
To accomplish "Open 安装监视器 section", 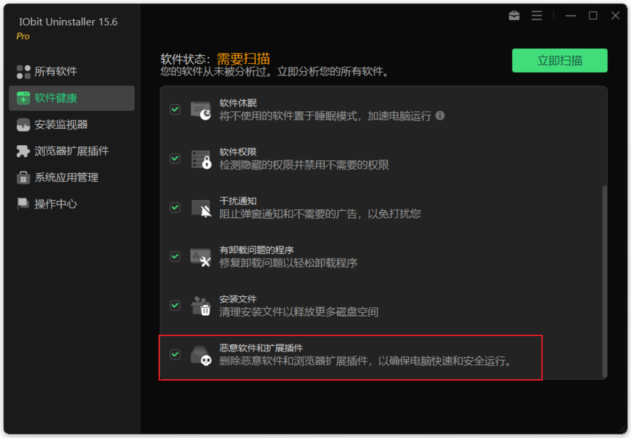I will point(72,125).
